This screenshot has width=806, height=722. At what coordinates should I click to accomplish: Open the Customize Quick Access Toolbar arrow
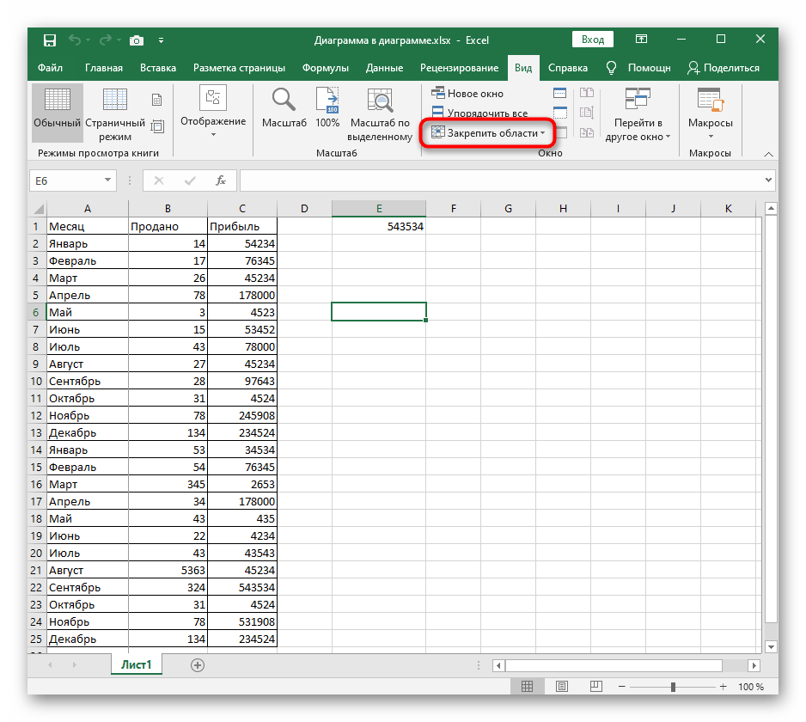[x=161, y=40]
